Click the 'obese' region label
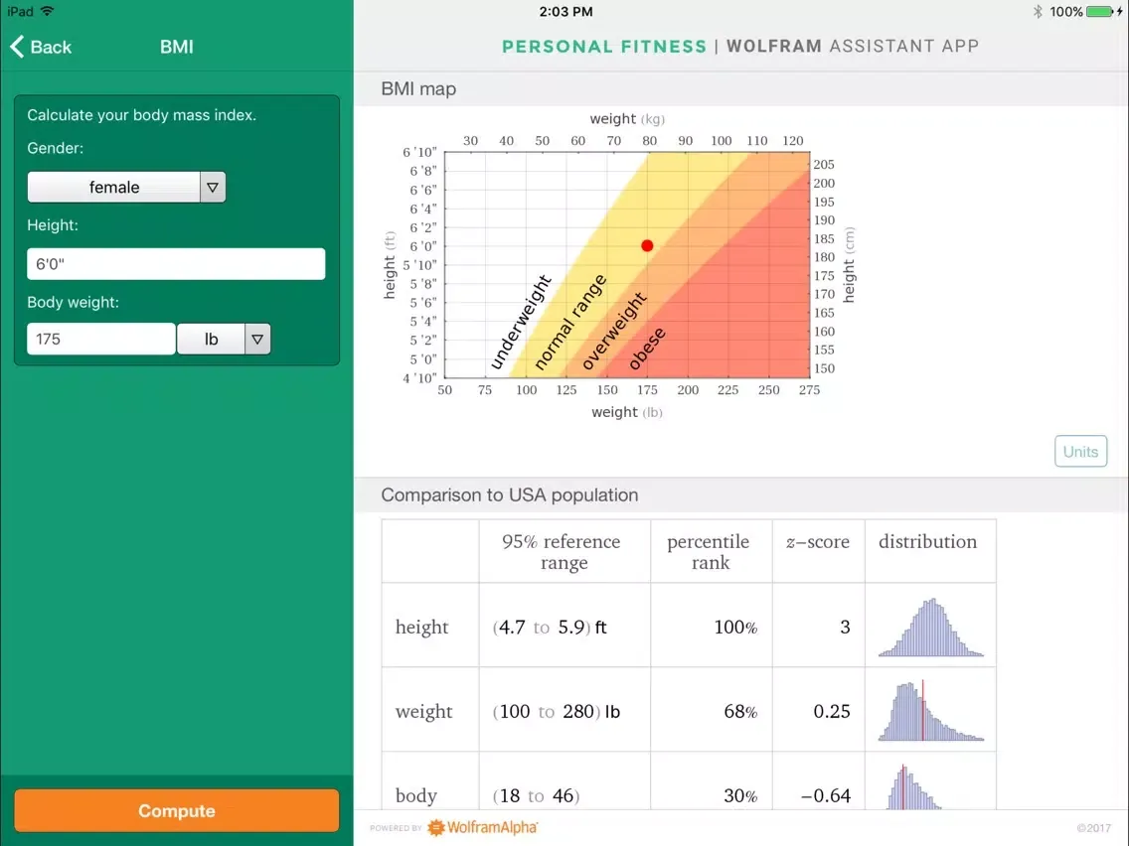This screenshot has width=1129, height=846. coord(647,349)
